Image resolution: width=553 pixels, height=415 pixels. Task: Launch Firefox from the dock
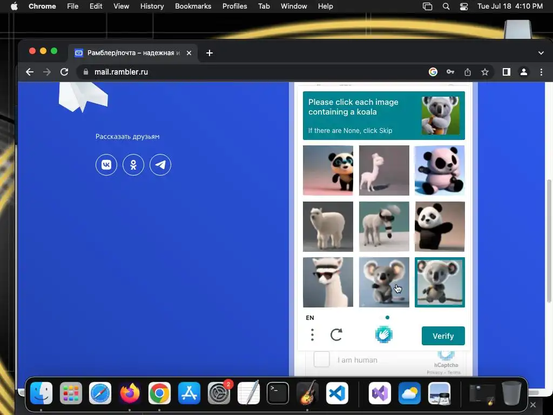(x=130, y=393)
